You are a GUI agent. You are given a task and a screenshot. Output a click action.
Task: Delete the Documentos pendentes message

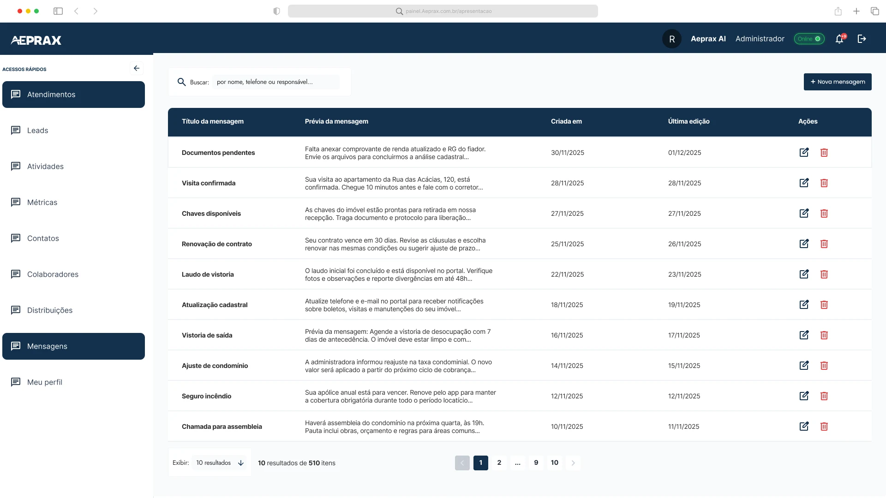click(x=824, y=153)
